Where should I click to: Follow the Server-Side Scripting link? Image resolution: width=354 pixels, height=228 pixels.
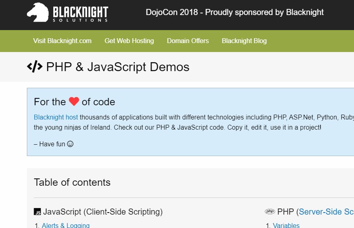[x=326, y=212]
